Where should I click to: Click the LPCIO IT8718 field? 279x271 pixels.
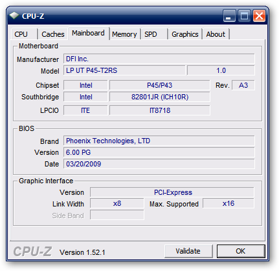tap(160, 110)
